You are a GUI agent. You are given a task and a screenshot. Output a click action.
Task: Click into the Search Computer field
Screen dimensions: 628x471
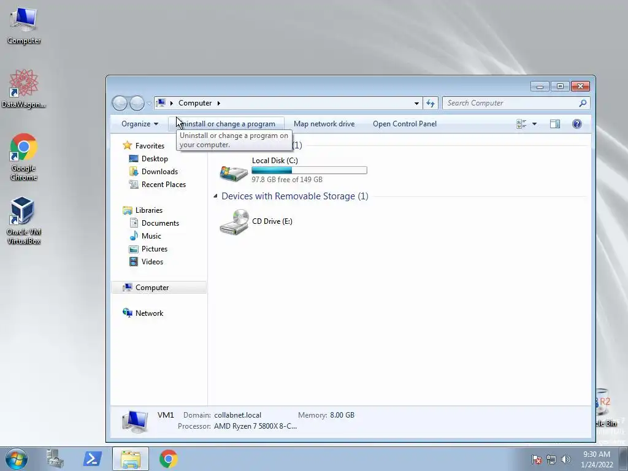(x=516, y=103)
